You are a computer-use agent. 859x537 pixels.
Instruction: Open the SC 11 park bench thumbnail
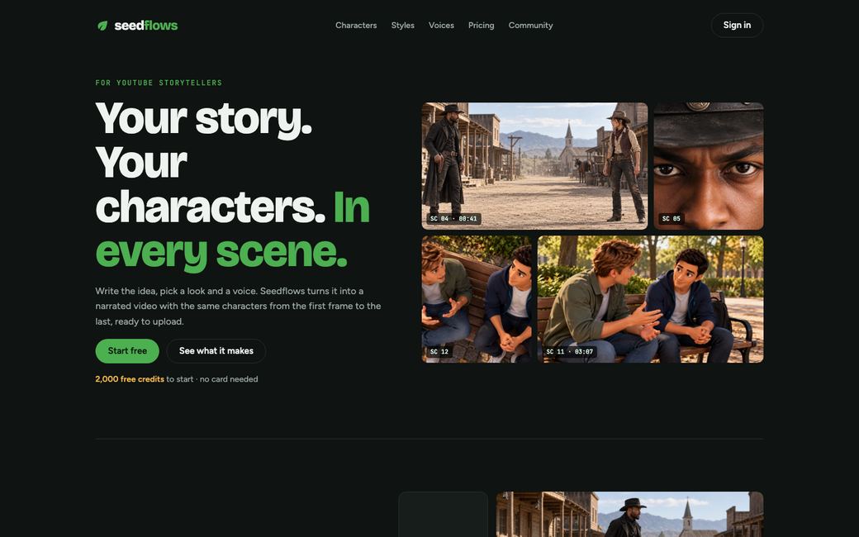[x=650, y=299]
